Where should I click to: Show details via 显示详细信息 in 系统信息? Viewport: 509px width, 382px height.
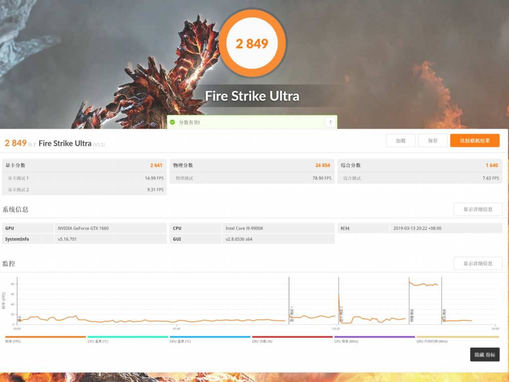click(x=478, y=209)
